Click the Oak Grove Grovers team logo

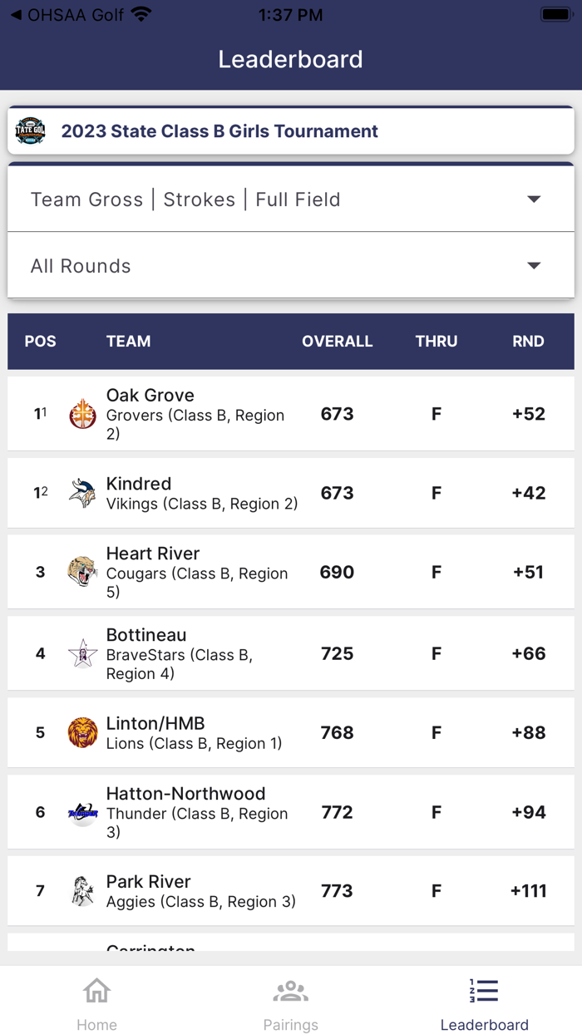(82, 413)
